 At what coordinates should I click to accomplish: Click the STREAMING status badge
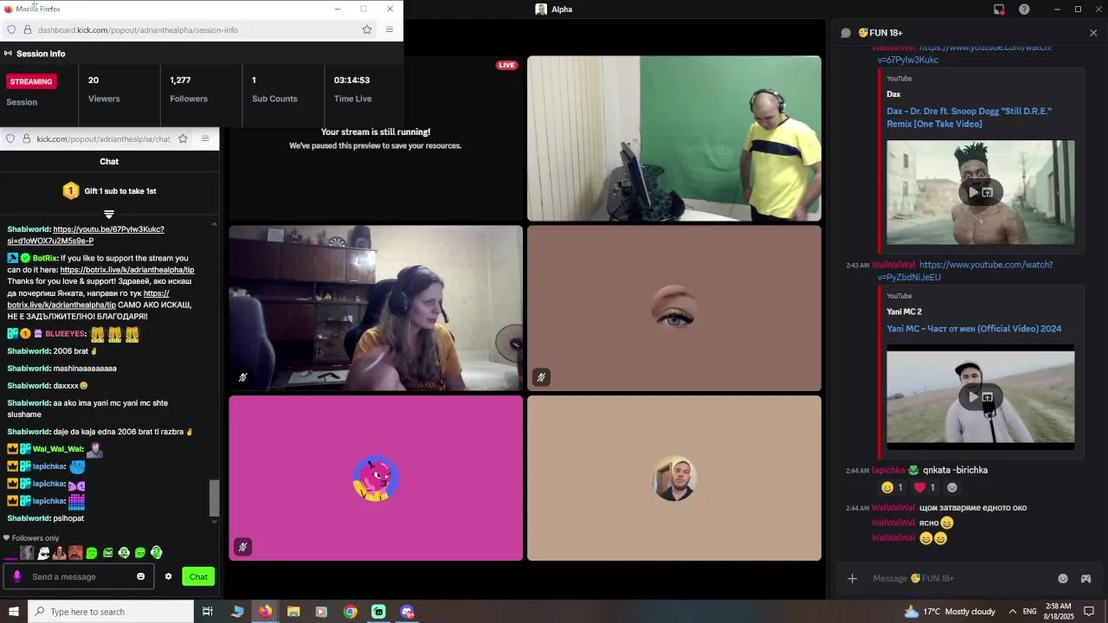[31, 81]
